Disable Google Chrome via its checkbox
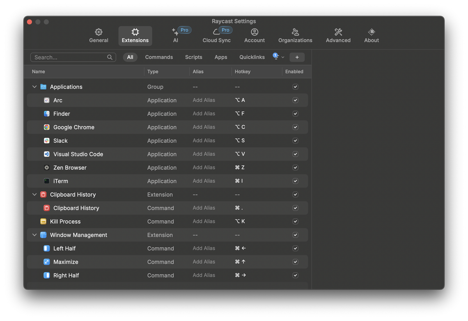 click(295, 127)
